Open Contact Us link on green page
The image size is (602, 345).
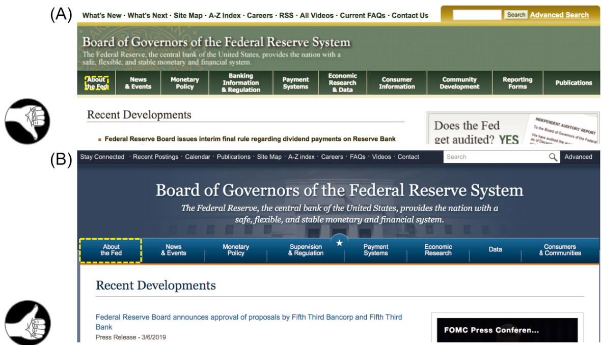click(410, 16)
